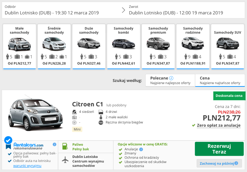247x172 pixels.
Task: Sort by Cena cheapest offers first
Action: 220,80
